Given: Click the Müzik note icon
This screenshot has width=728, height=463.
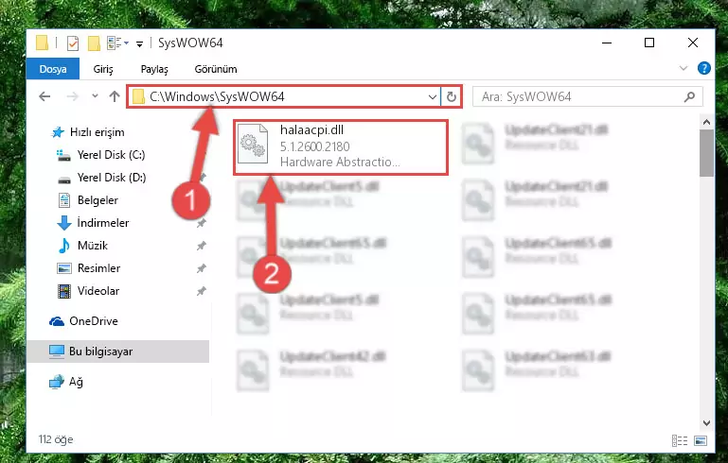Looking at the screenshot, I should coord(64,246).
